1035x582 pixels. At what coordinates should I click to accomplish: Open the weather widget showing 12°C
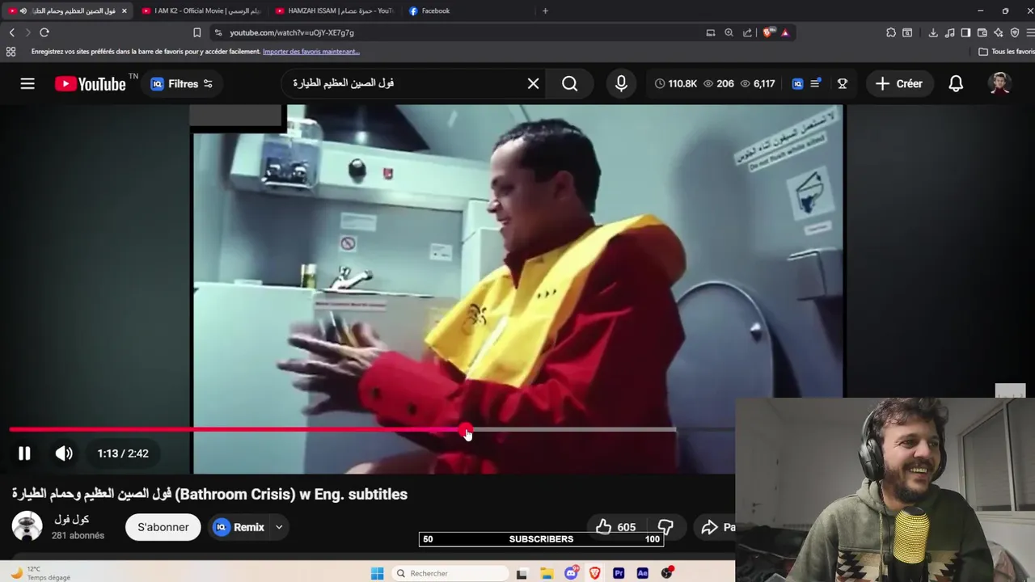(40, 573)
